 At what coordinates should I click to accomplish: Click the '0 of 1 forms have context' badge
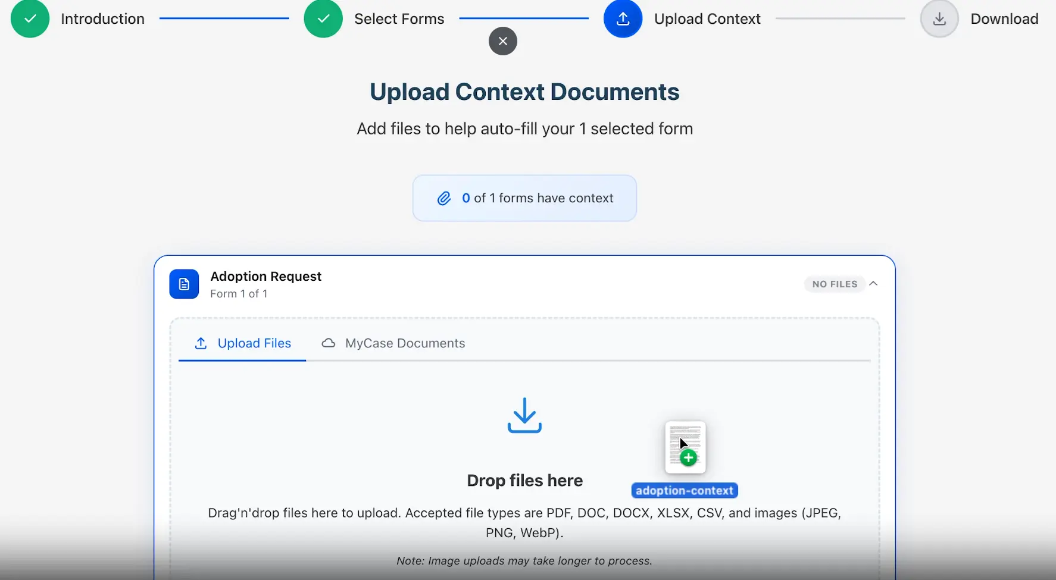click(524, 198)
